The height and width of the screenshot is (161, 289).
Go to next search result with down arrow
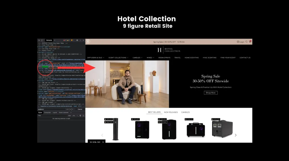pos(73,109)
